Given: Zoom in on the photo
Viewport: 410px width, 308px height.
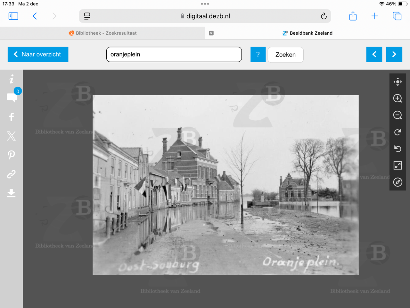Looking at the screenshot, I should point(398,98).
